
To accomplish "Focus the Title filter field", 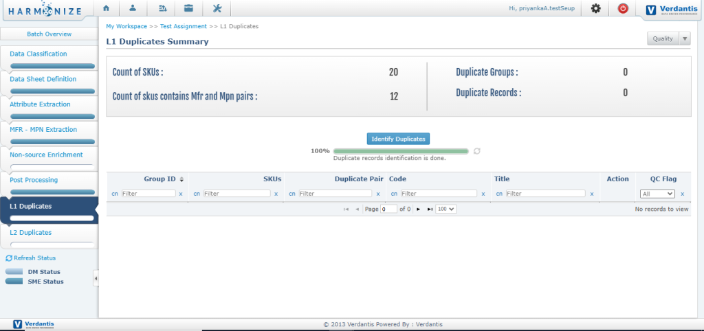I will [545, 194].
